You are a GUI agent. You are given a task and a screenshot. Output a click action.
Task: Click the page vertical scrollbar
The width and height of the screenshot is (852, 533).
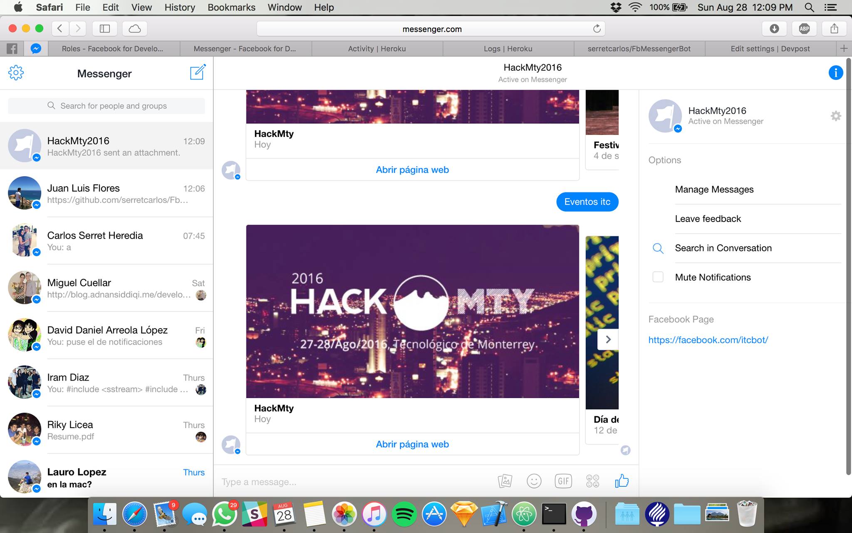(849, 266)
